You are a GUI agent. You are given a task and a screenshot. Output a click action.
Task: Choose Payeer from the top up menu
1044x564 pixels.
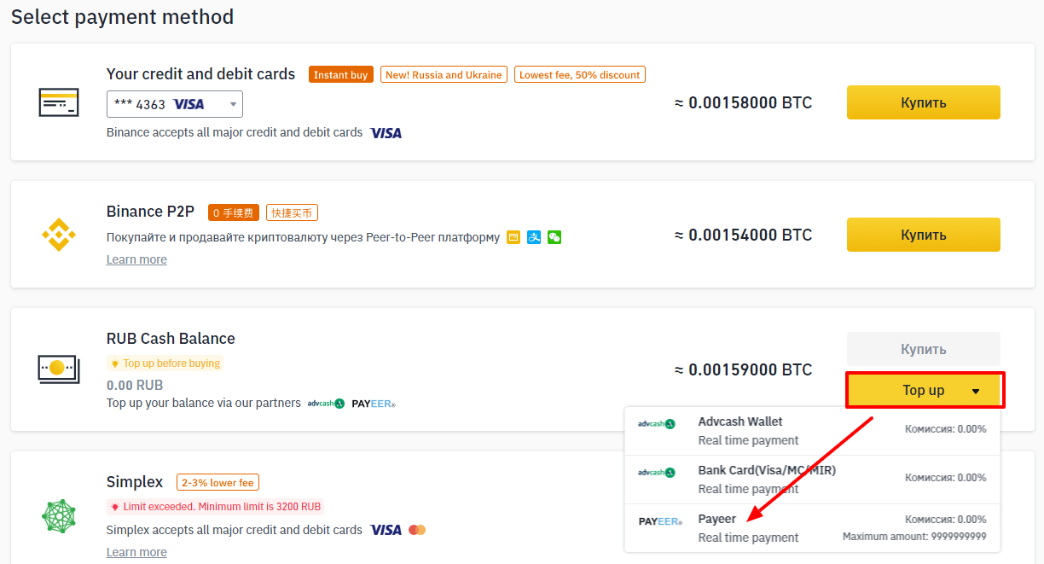click(811, 528)
